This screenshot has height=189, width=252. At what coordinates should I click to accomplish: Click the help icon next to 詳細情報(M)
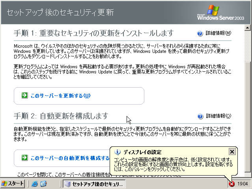(200, 34)
